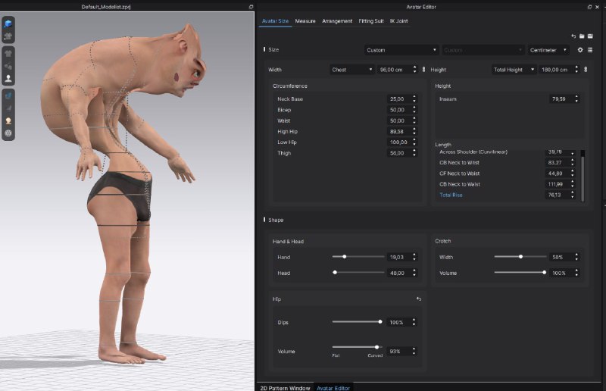Open the Size preset Custom dropdown

click(x=401, y=50)
